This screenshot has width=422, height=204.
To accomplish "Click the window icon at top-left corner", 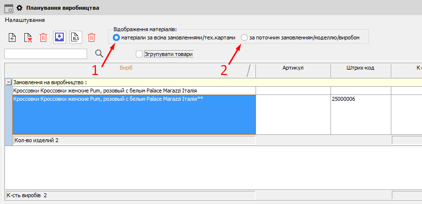I will click(8, 8).
